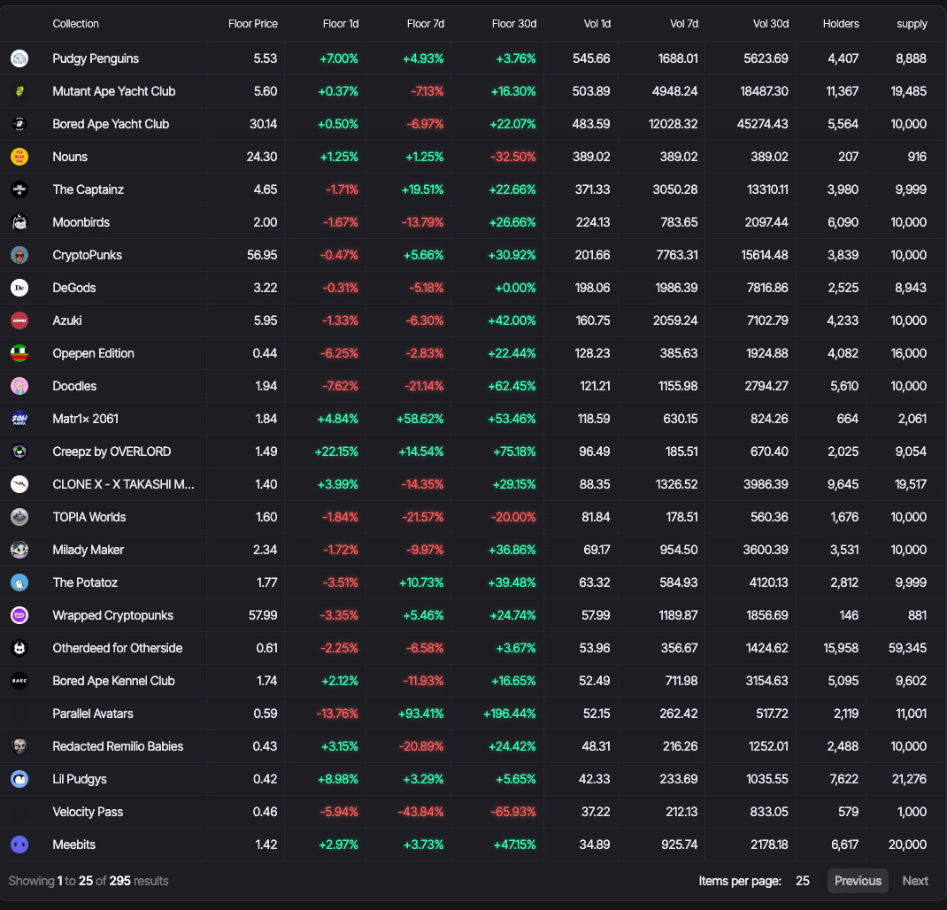This screenshot has width=947, height=910.
Task: Go to the Previous results page
Action: (x=858, y=881)
